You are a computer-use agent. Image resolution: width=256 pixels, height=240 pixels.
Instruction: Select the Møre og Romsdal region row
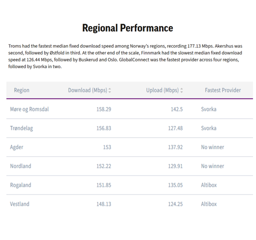point(130,109)
